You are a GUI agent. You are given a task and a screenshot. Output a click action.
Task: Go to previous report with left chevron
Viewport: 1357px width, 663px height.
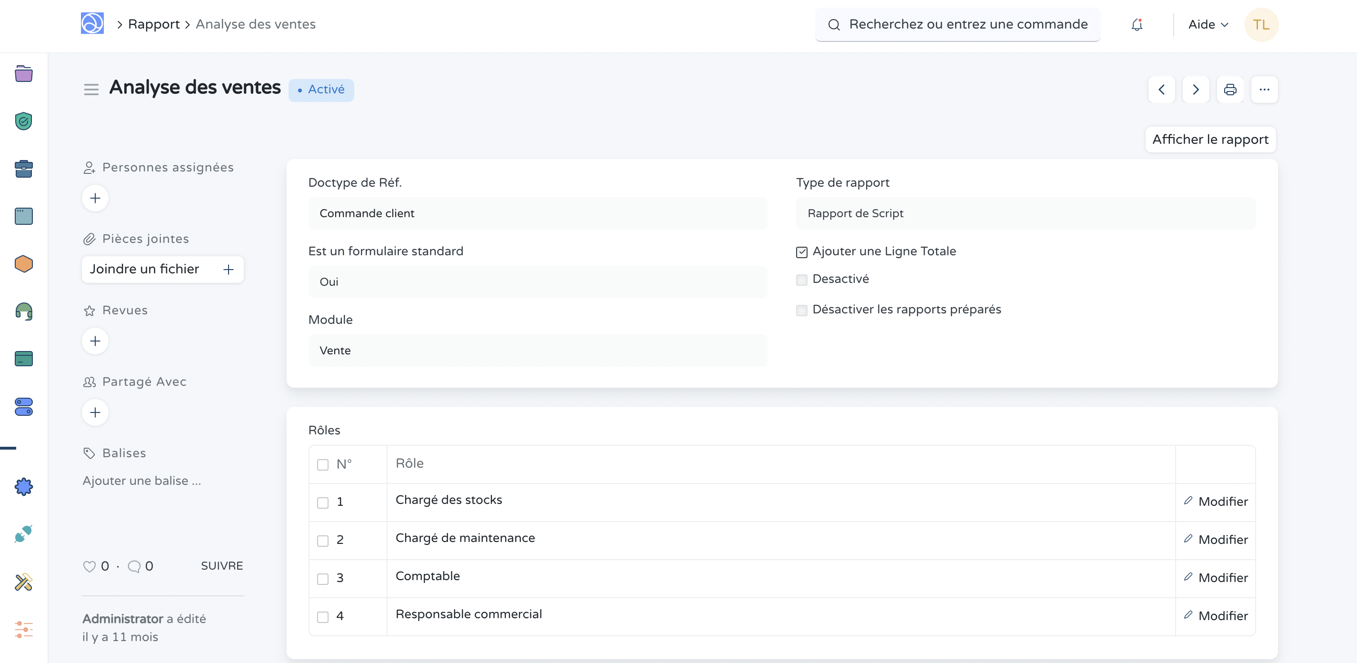click(1162, 90)
